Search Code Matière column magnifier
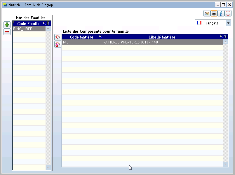The height and width of the screenshot is (175, 235). [100, 37]
